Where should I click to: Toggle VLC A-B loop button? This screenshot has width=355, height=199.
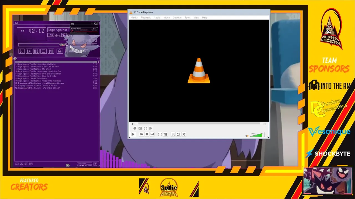click(x=145, y=128)
